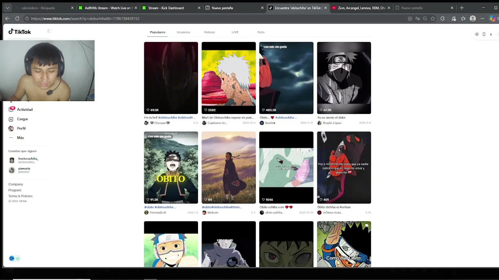Switch to the AxlINNb Stream browser tab
Image resolution: width=499 pixels, height=280 pixels.
click(x=108, y=8)
